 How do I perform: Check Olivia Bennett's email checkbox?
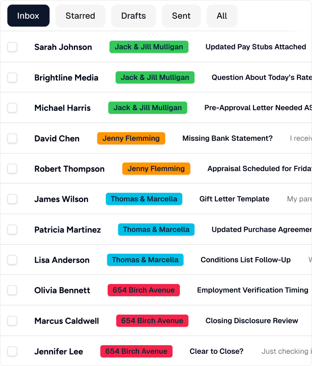pos(12,290)
